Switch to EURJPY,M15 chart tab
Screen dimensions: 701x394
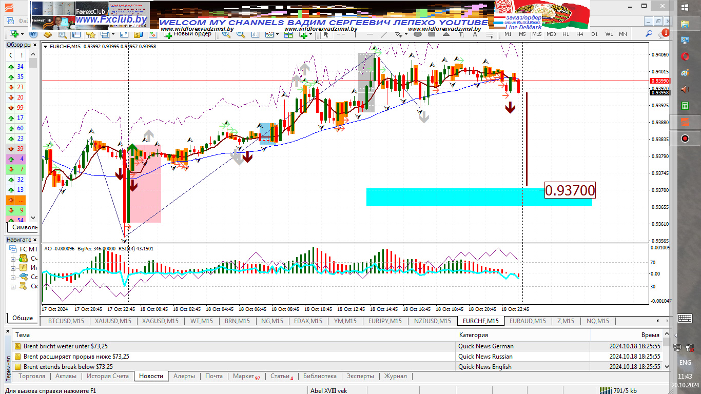coord(385,321)
